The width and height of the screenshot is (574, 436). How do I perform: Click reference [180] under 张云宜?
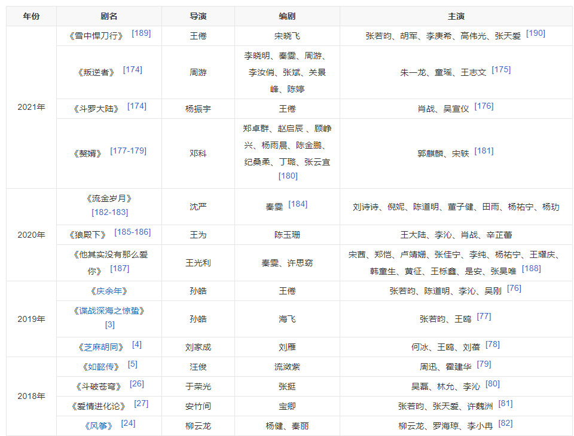point(288,176)
